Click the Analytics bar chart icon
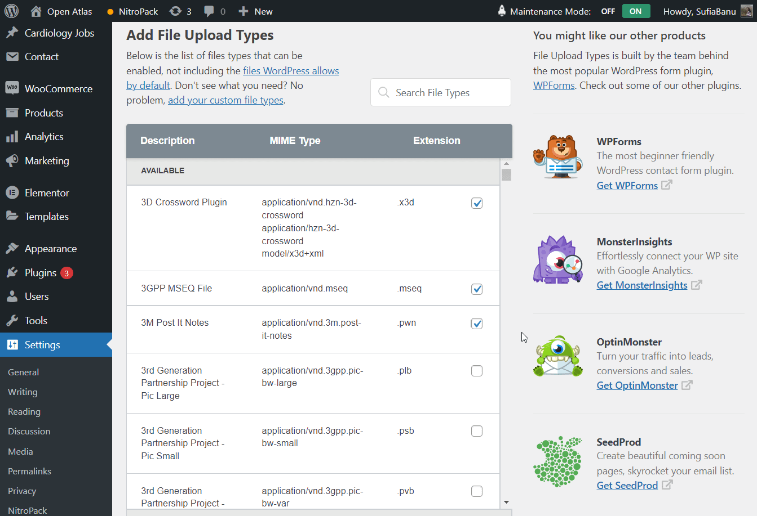Screen dimensions: 757x516 (12, 137)
